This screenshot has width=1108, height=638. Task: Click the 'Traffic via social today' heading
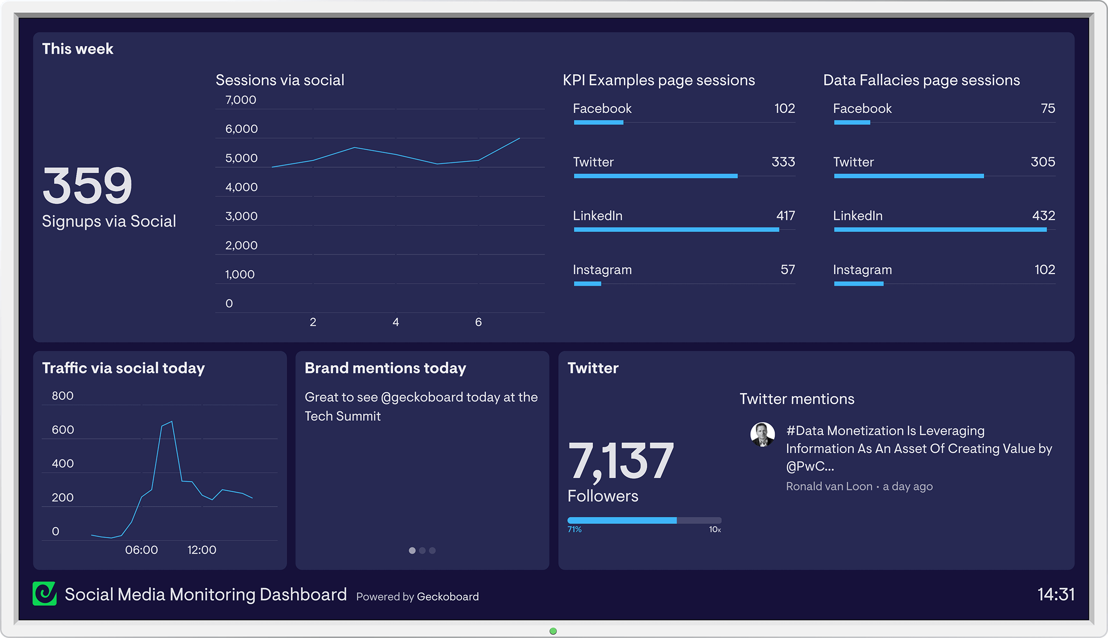point(123,368)
